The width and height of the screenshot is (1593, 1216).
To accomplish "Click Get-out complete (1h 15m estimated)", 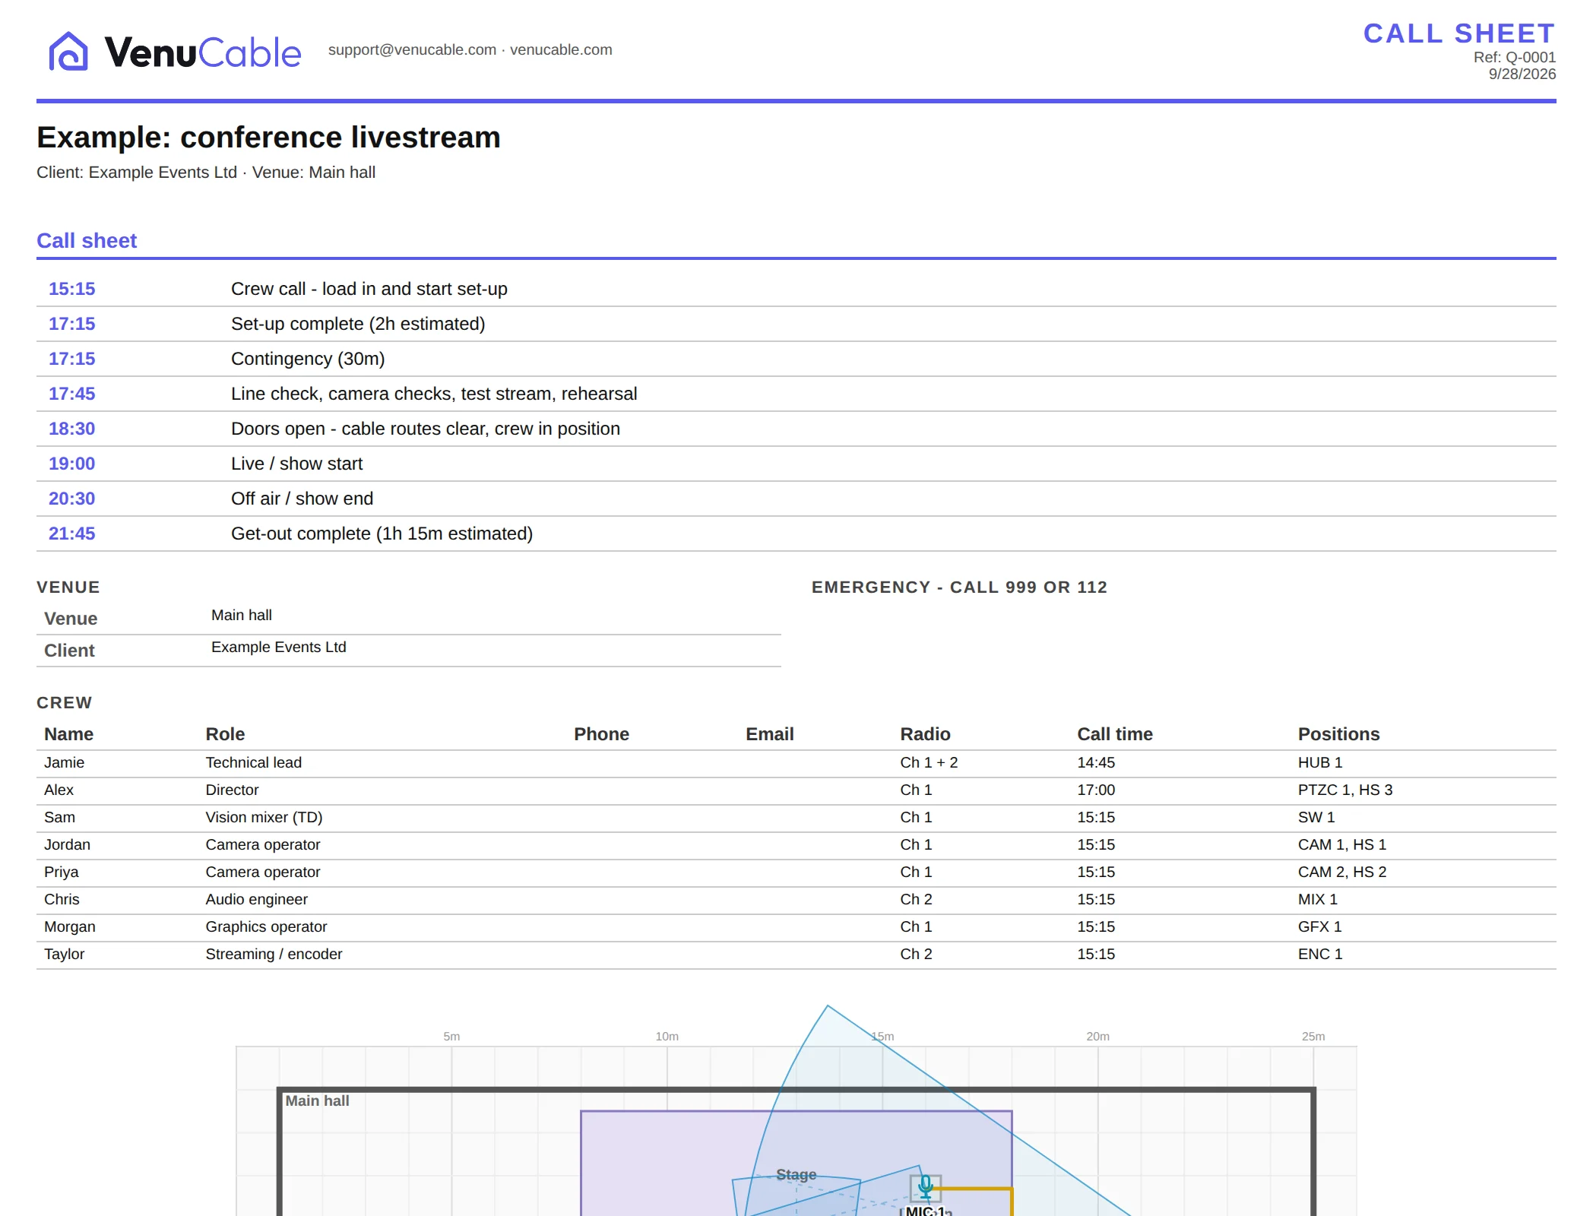I will click(382, 534).
